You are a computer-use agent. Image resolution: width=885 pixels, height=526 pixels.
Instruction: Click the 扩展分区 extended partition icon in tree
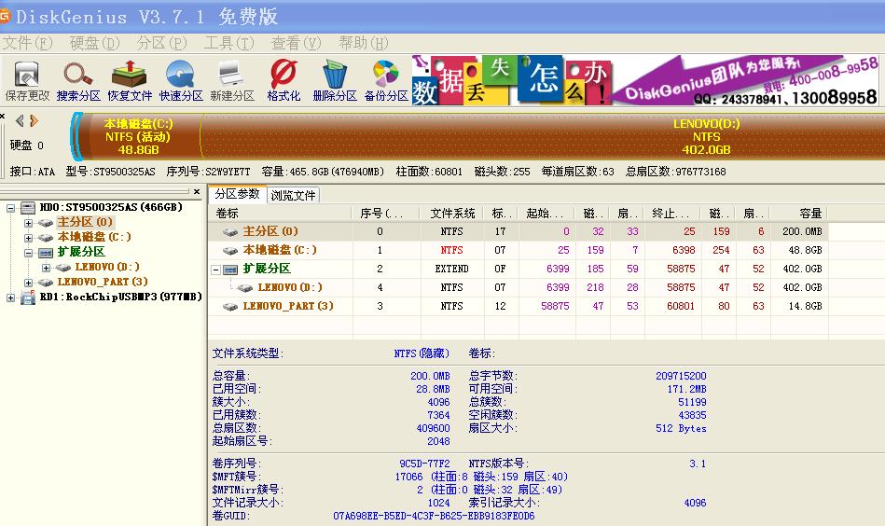click(47, 253)
